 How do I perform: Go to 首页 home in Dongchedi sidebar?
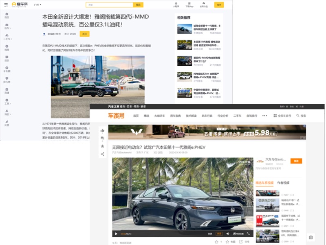(x=7, y=16)
